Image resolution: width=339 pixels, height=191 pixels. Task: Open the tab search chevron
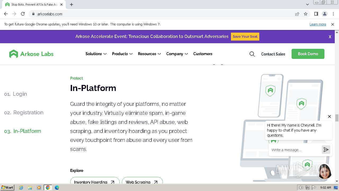(307, 5)
